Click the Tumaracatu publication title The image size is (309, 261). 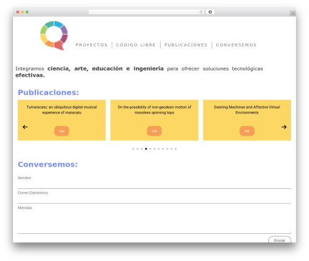pos(62,110)
